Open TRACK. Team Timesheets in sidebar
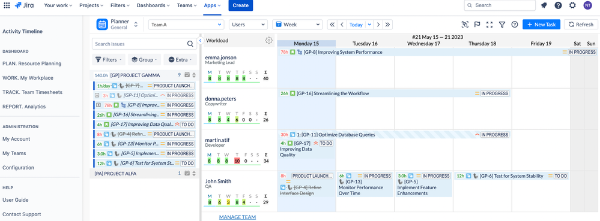This screenshot has width=600, height=221. coord(32,92)
